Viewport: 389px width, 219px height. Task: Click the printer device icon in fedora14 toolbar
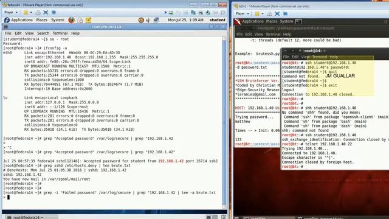pos(201,12)
